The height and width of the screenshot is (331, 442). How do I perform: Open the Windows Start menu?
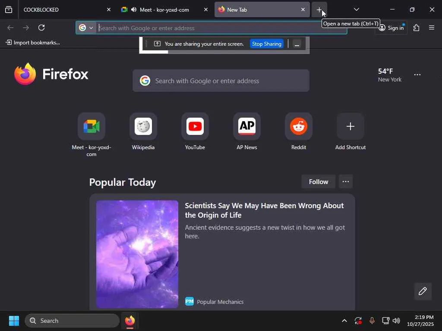[x=14, y=321]
